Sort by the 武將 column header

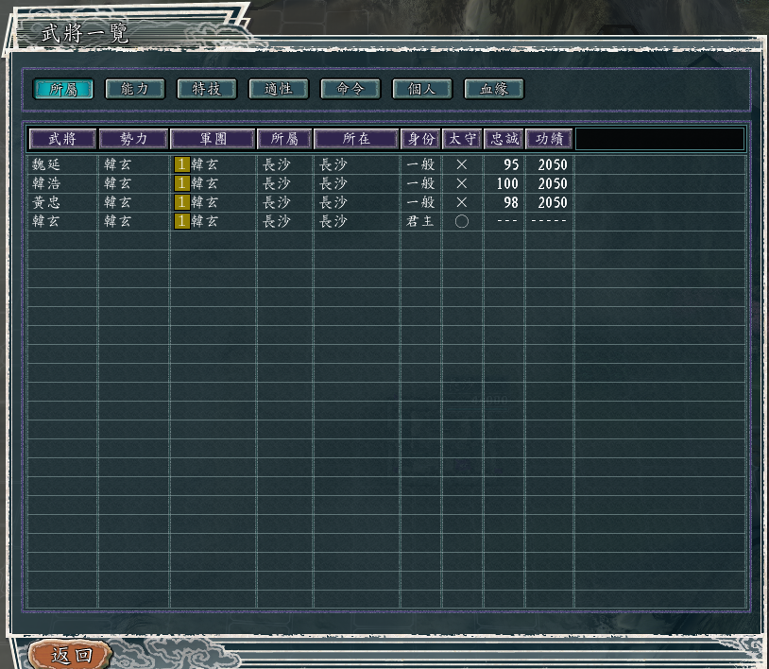[62, 139]
